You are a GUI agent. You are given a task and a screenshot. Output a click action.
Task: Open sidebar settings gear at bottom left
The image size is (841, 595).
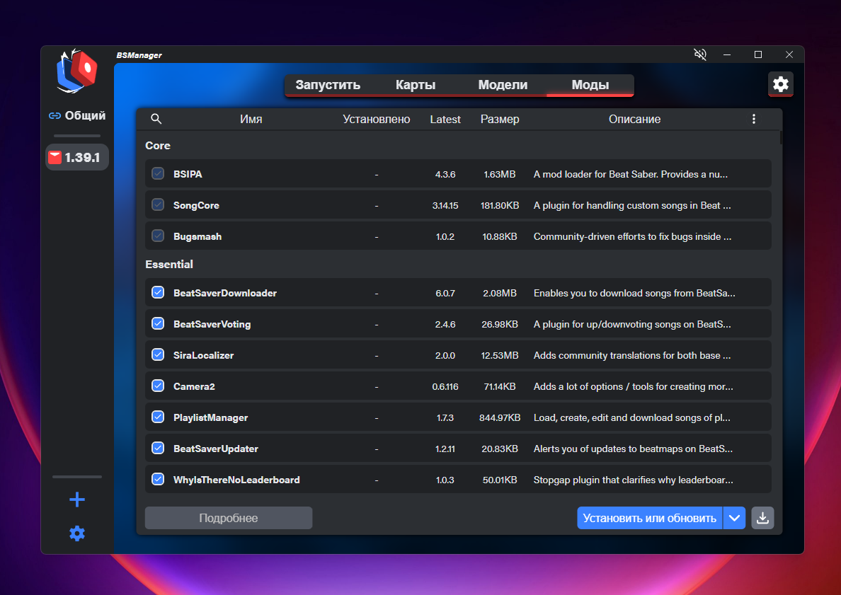coord(77,533)
